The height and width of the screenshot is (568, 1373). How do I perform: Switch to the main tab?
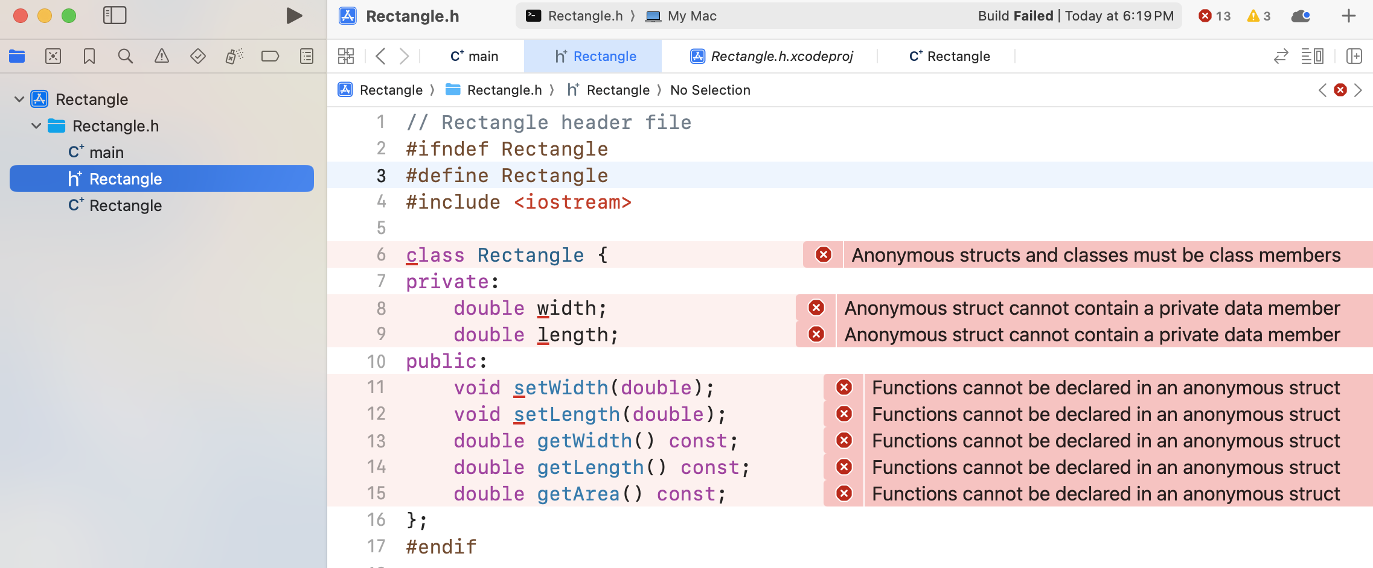(x=475, y=55)
